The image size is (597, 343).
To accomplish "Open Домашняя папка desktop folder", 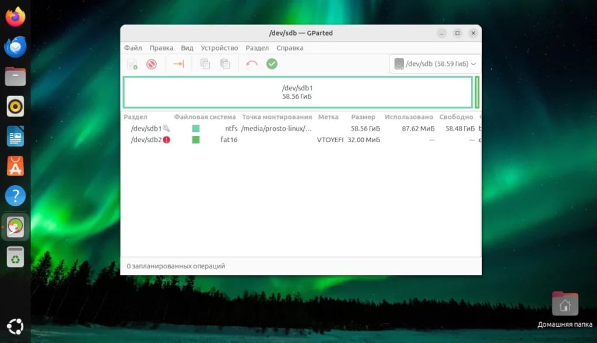I will click(565, 310).
